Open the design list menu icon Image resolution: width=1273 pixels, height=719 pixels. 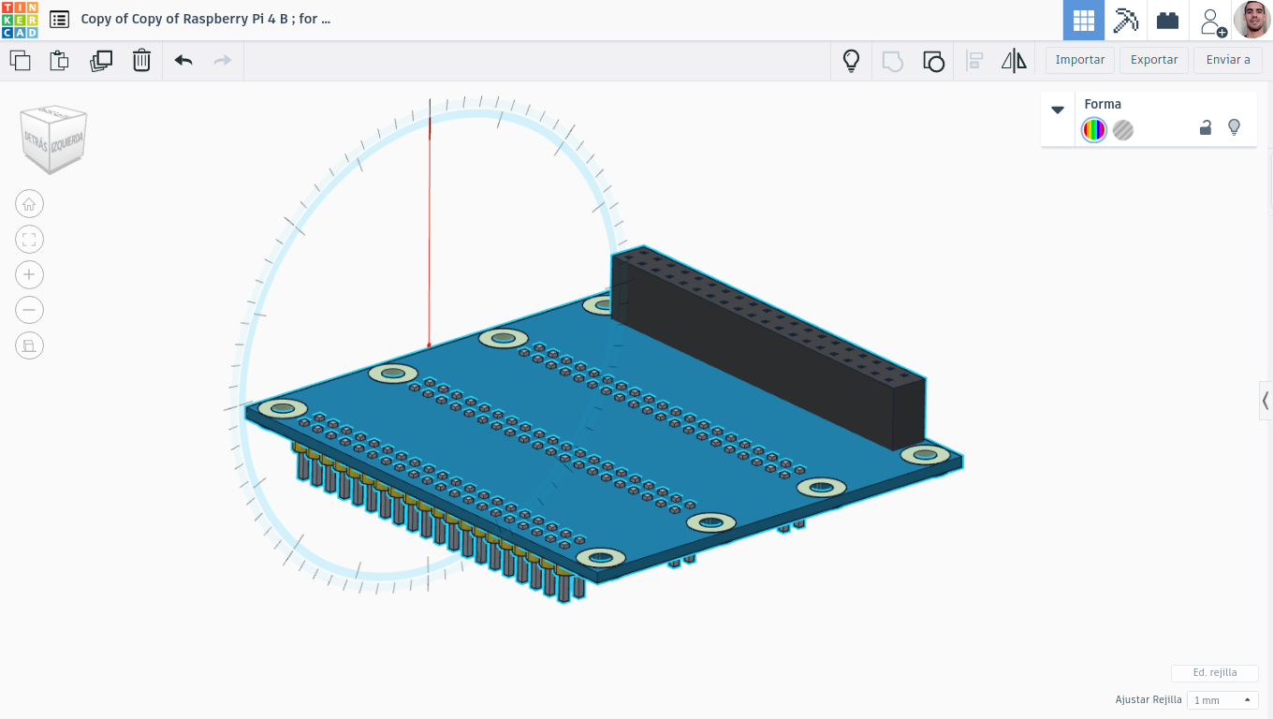59,19
